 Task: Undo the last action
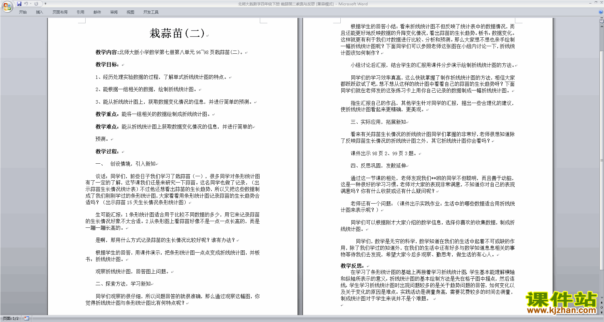tap(26, 4)
